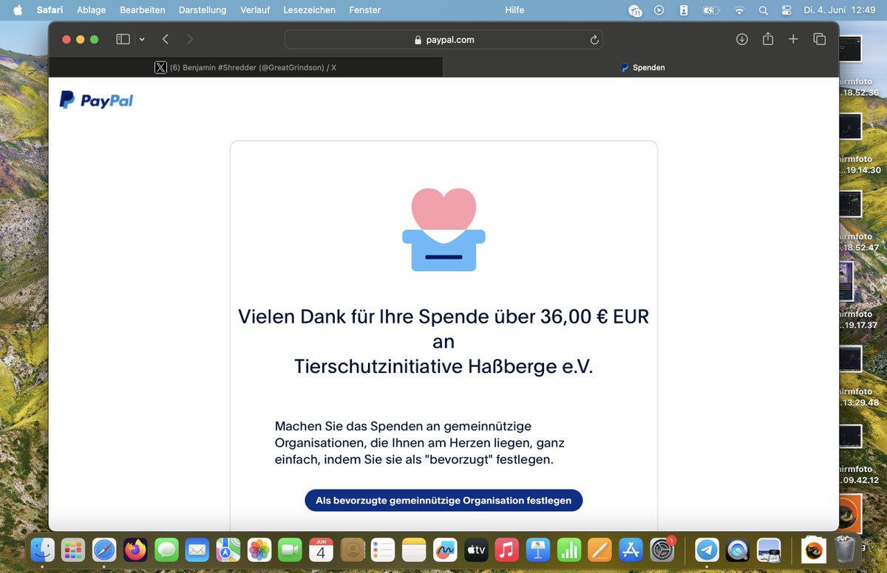Open App Store from the Dock
This screenshot has height=573, width=887.
pyautogui.click(x=631, y=549)
